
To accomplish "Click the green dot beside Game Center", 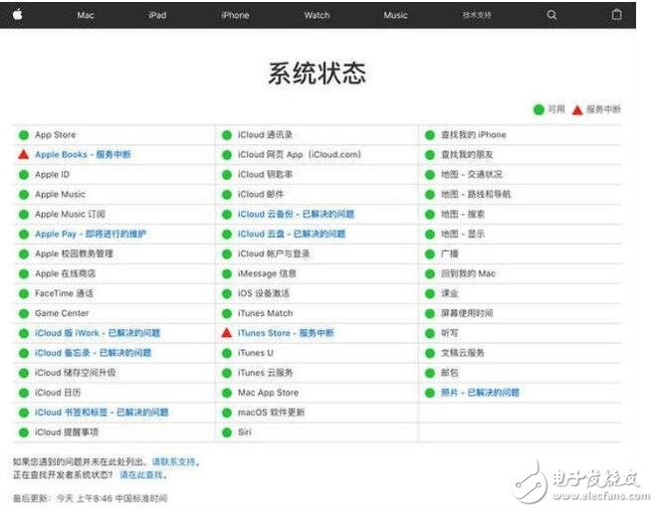I will pyautogui.click(x=24, y=313).
